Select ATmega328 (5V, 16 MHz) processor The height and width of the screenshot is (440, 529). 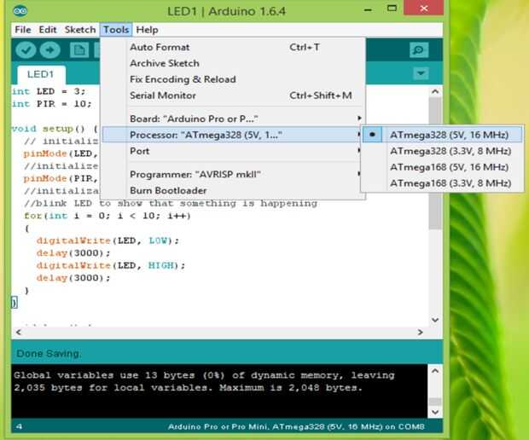443,135
